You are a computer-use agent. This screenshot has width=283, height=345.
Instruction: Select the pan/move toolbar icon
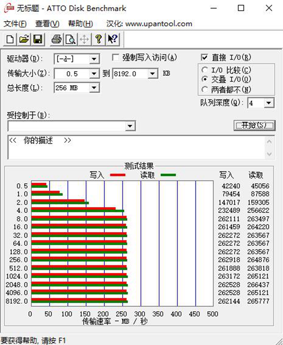[x=84, y=39]
